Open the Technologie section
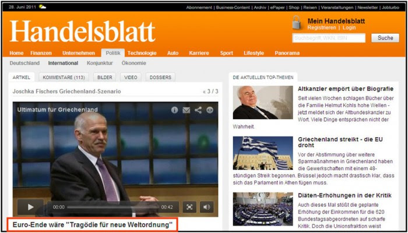The width and height of the screenshot is (408, 233). point(142,53)
